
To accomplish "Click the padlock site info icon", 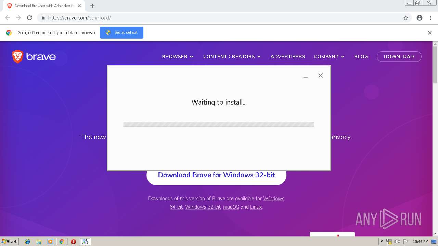I will [x=43, y=18].
